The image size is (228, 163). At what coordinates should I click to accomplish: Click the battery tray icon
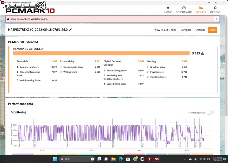[209, 159]
